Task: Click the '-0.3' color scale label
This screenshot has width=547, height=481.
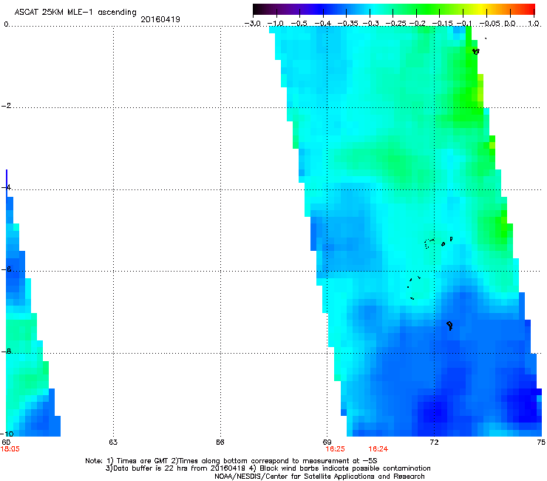Action: coord(370,24)
